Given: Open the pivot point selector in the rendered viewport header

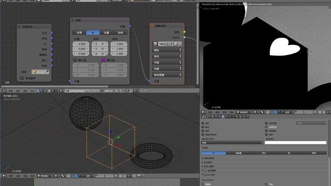Looking at the screenshot, I should 263,112.
